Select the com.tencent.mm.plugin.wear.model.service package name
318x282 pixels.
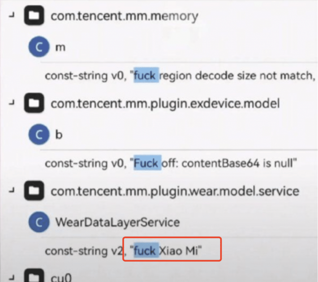(x=175, y=192)
